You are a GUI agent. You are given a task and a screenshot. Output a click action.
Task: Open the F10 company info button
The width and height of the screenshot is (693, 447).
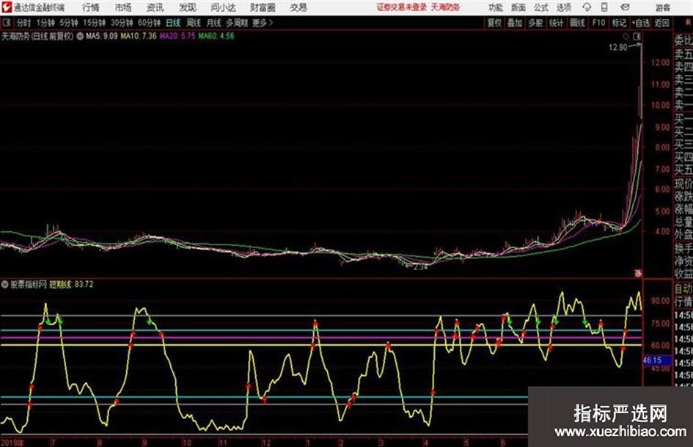[x=599, y=23]
